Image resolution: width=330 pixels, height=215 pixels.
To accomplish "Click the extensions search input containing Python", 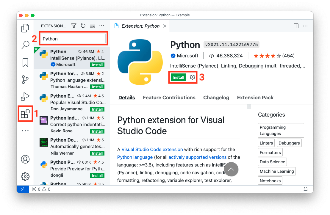I will click(73, 38).
